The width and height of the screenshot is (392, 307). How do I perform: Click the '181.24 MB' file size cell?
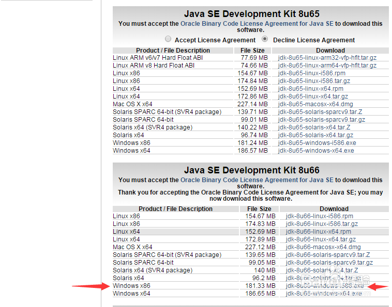point(252,143)
